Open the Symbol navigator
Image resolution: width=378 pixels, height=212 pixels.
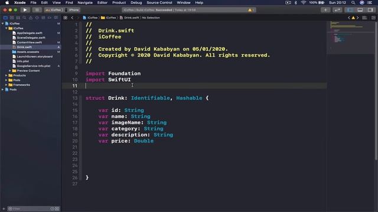[x=18, y=18]
